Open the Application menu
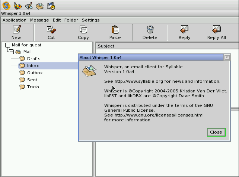This screenshot has height=177, width=239. point(15,20)
